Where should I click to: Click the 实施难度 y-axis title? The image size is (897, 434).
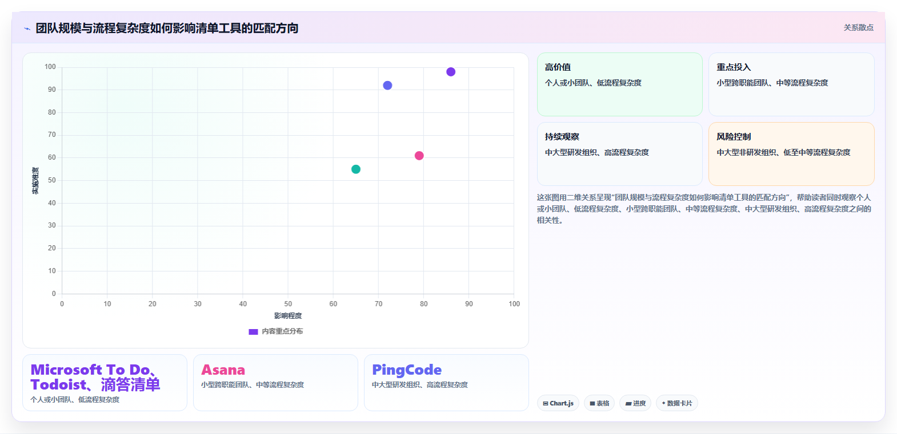tap(35, 181)
